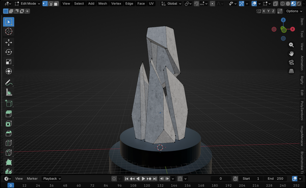Switch to rendered viewport shading

[x=299, y=4]
